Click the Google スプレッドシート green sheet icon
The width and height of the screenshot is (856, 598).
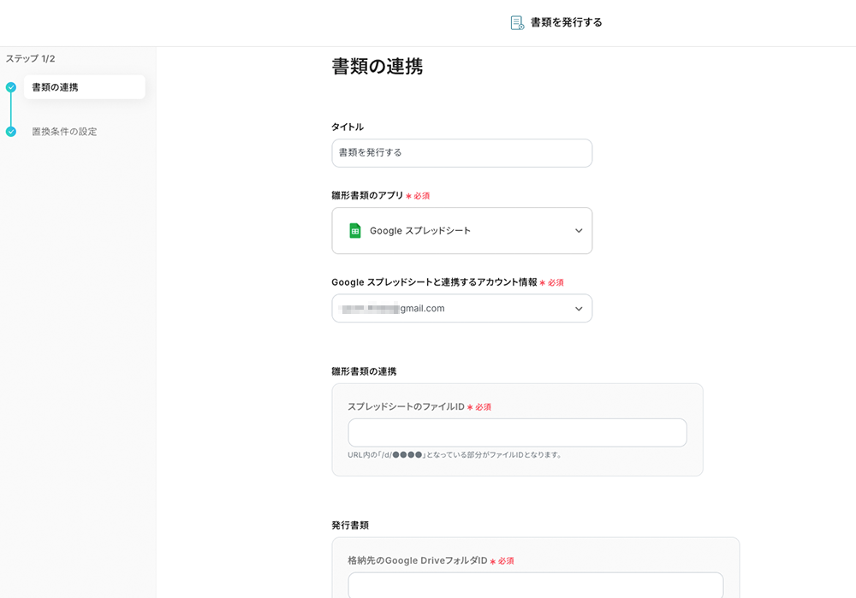point(355,231)
